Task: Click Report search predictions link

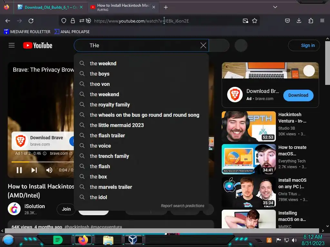Action: click(182, 206)
